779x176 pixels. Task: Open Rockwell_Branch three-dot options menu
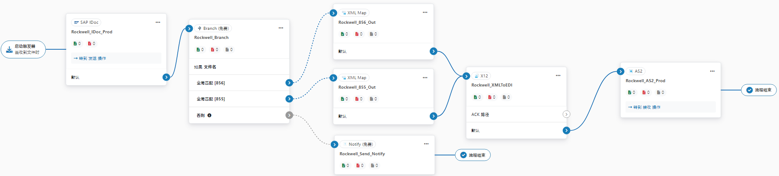click(x=281, y=28)
